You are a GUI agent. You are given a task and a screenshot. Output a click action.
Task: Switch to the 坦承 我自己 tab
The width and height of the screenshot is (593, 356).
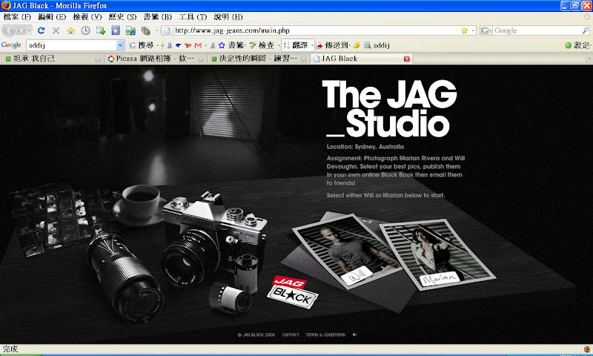tap(52, 59)
